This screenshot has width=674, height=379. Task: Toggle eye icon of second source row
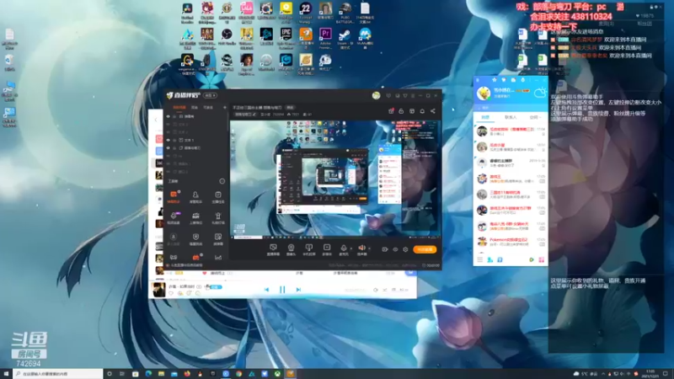168,124
